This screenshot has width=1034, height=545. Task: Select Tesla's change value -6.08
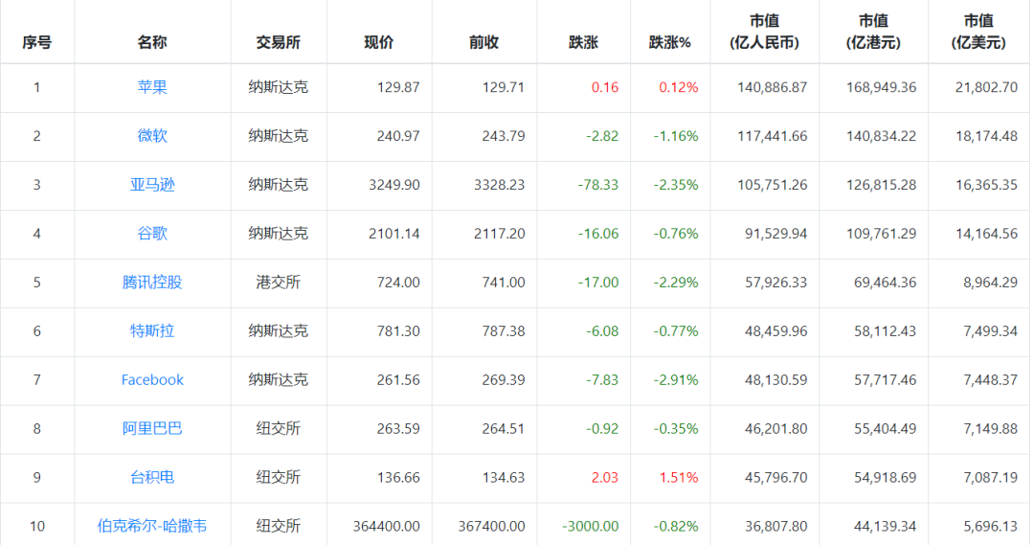[x=603, y=331]
